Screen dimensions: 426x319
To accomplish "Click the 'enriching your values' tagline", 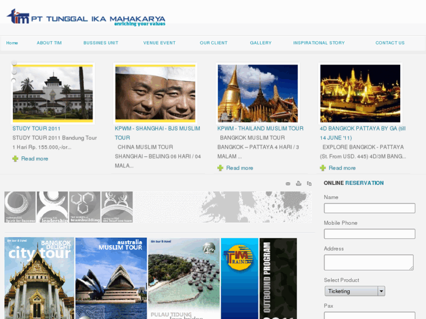I will click(139, 24).
